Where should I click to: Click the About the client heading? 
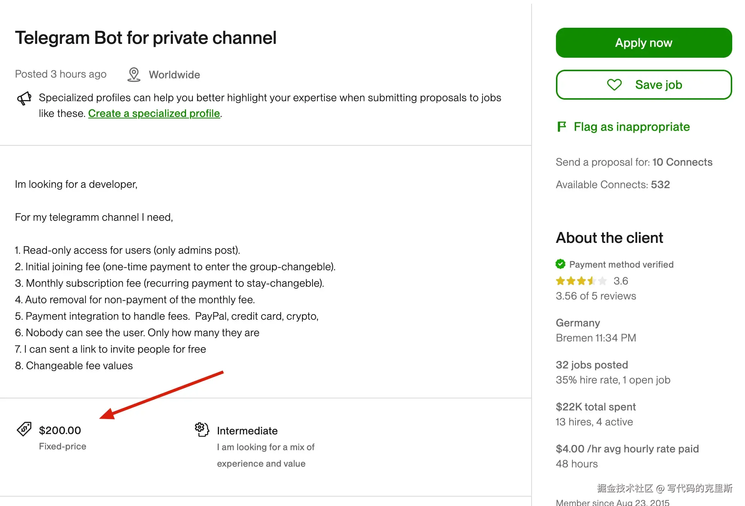click(x=609, y=238)
